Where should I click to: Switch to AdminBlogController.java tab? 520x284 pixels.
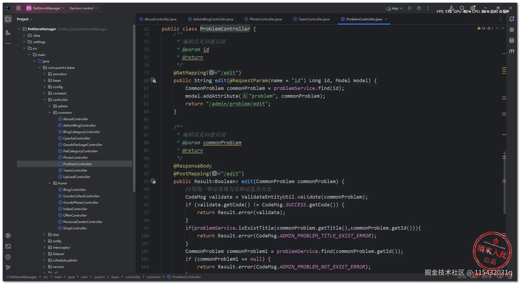[211, 19]
